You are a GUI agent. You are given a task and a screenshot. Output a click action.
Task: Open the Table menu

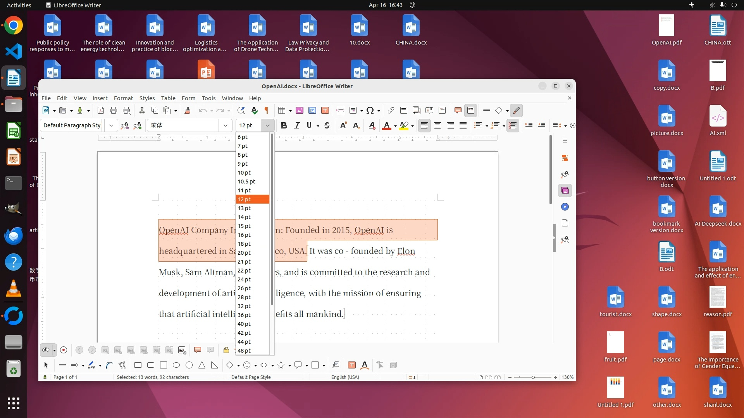coord(168,98)
